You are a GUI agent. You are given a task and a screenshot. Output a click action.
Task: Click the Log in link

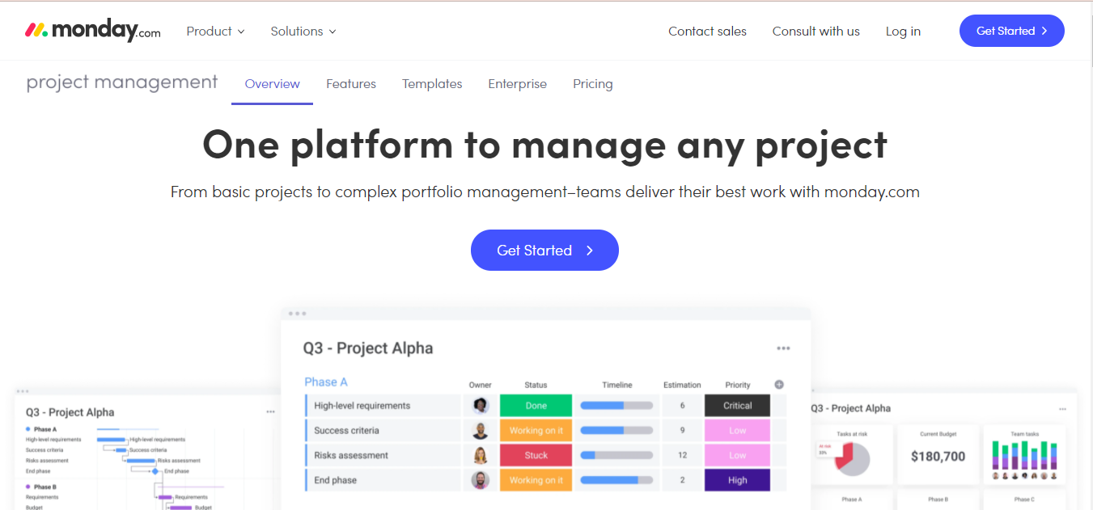(903, 31)
